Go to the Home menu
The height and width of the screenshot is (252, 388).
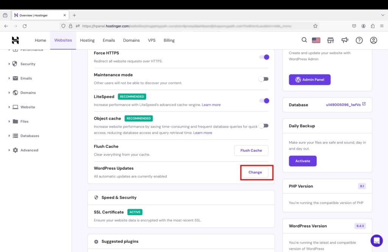40,40
